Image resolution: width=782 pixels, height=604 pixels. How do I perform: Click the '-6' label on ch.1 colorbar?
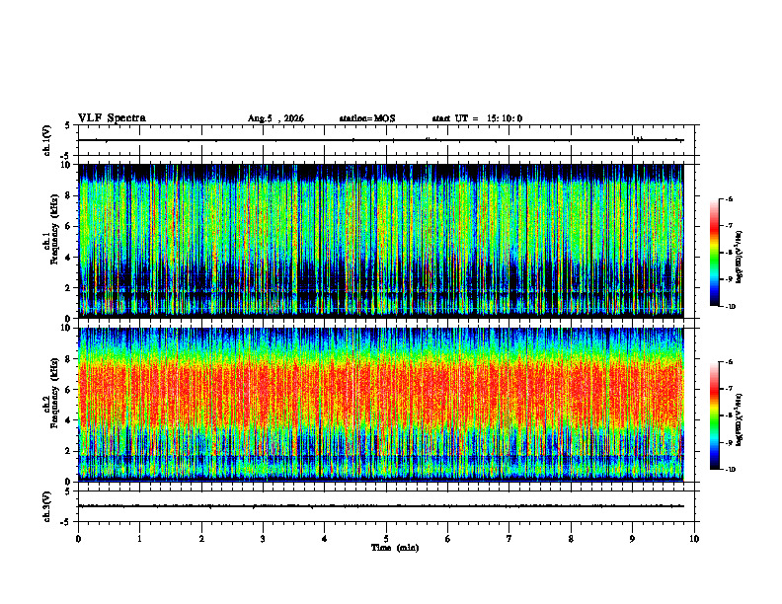point(729,198)
